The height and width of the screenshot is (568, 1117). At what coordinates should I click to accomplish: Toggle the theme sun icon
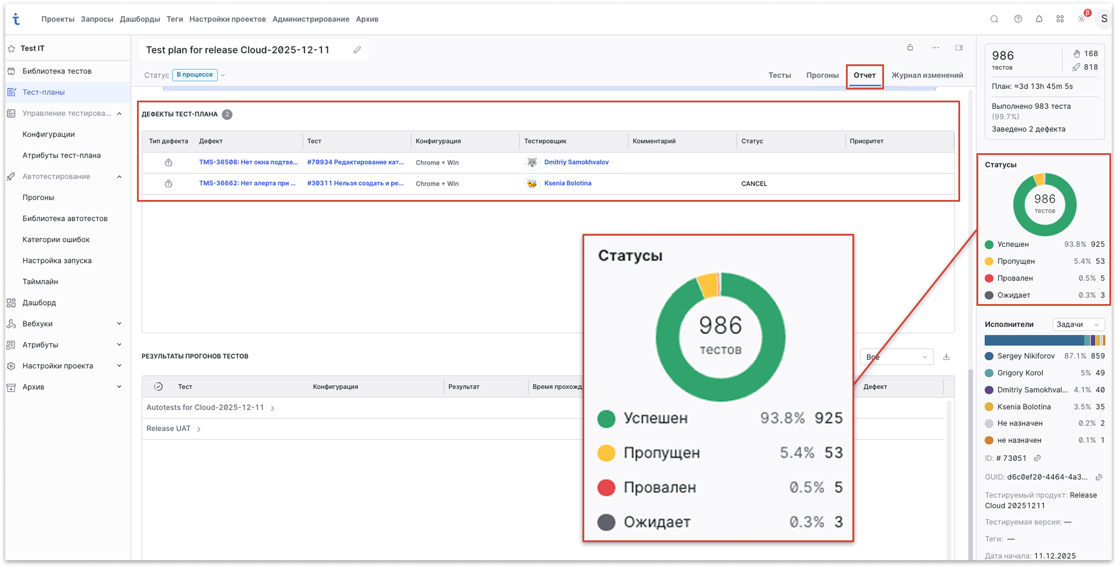click(1081, 19)
